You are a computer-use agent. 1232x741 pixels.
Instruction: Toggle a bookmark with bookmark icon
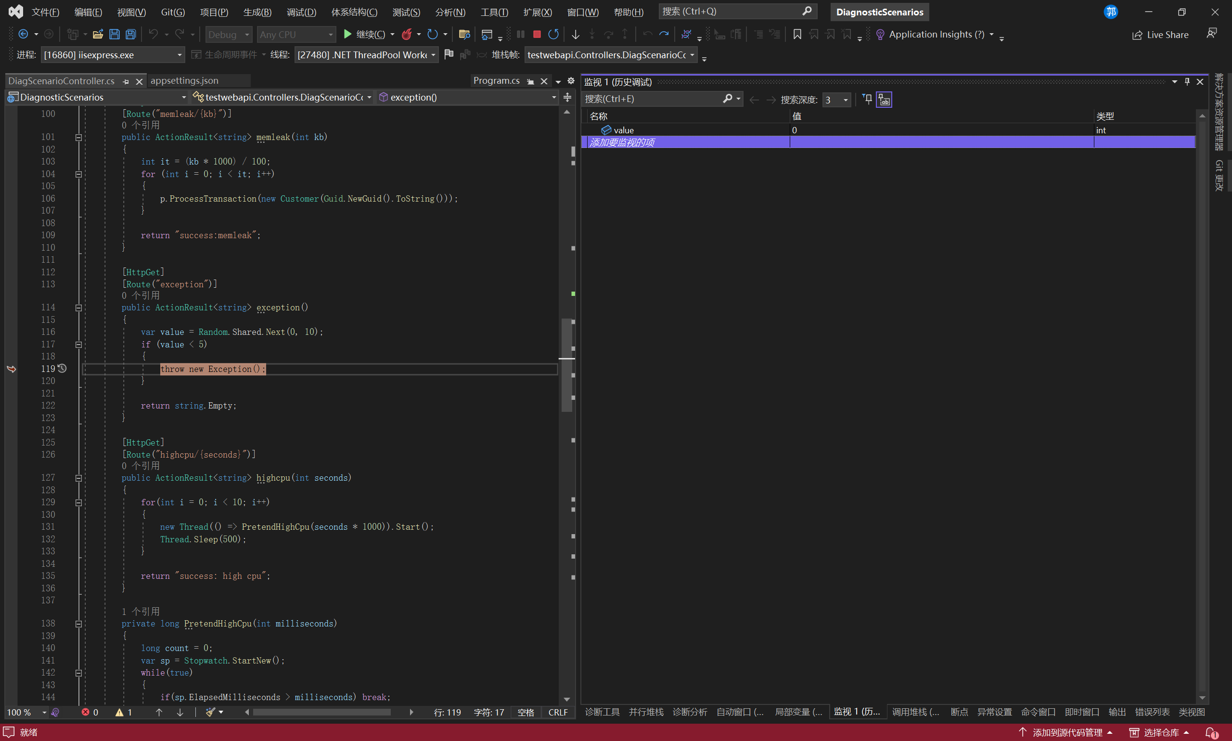click(797, 35)
